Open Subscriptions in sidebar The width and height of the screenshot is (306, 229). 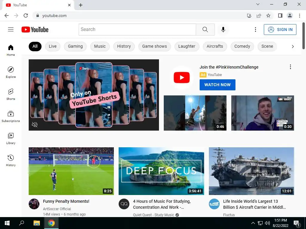click(11, 117)
